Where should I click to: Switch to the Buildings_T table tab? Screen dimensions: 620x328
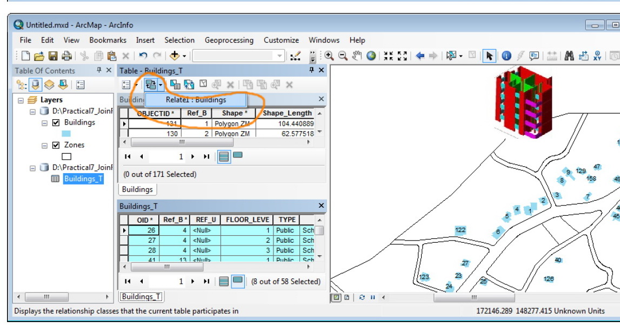coord(141,296)
